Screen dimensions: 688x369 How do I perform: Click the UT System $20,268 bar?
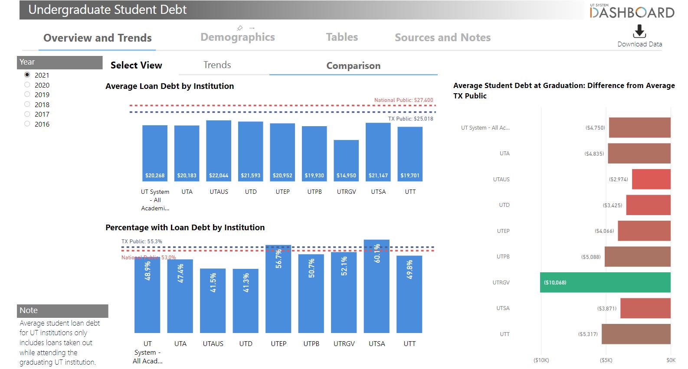[155, 153]
